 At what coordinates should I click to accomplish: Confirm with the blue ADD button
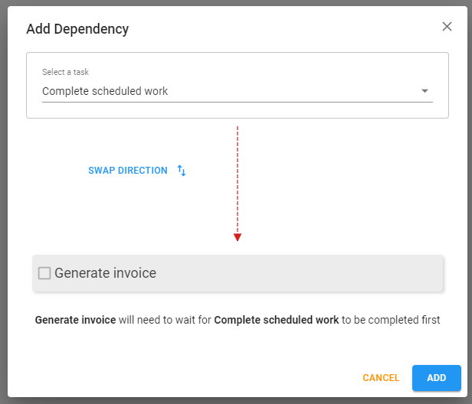(436, 378)
